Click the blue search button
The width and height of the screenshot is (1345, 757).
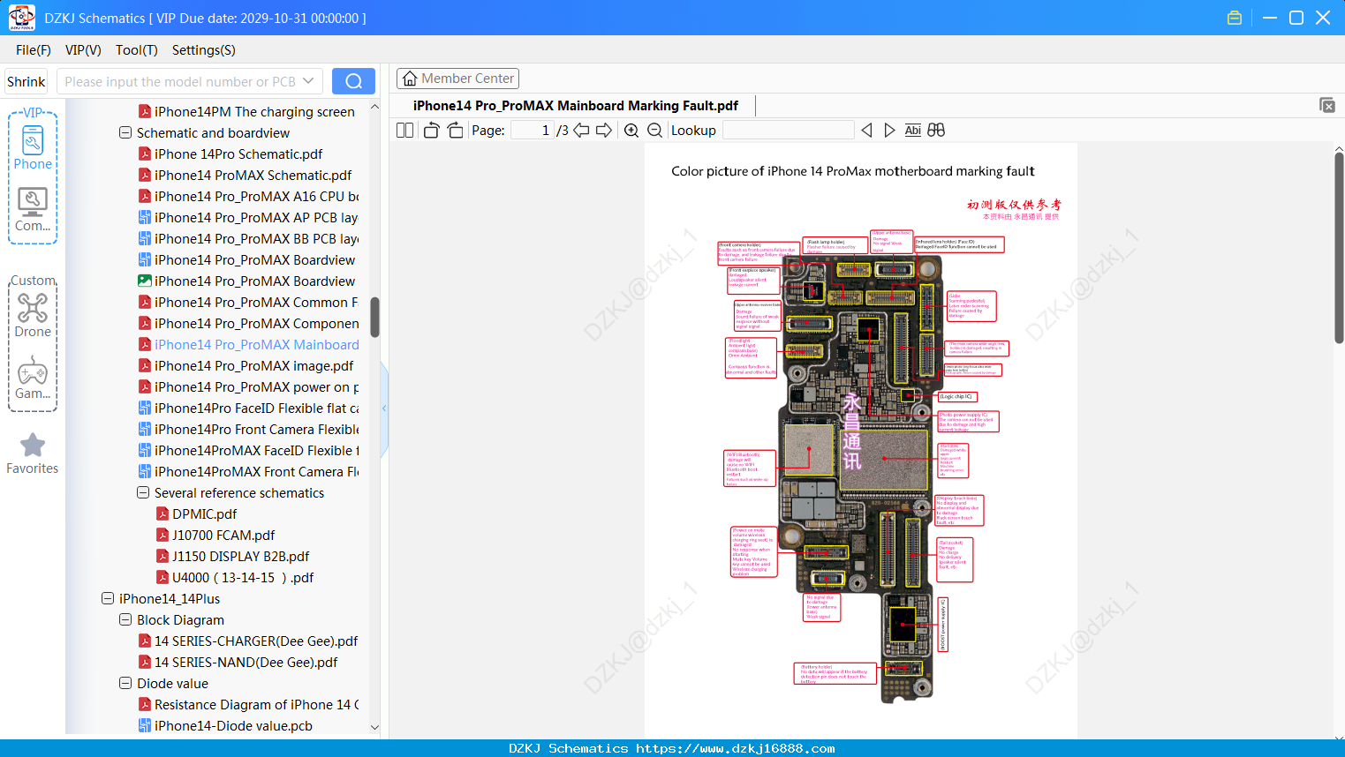(x=353, y=81)
